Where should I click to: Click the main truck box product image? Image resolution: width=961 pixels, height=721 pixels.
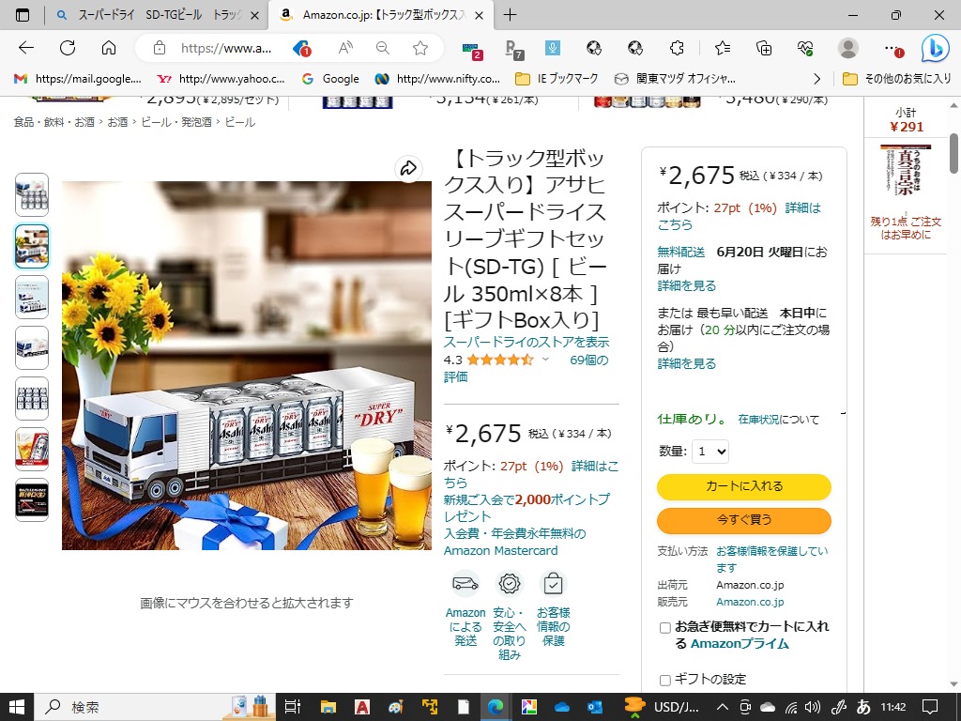click(247, 365)
